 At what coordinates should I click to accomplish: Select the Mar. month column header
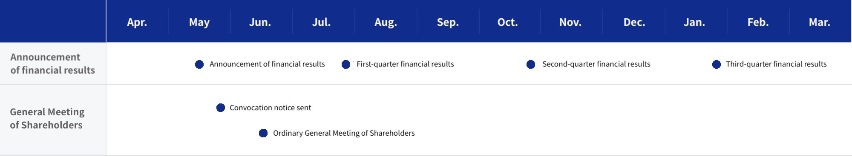[x=820, y=22]
